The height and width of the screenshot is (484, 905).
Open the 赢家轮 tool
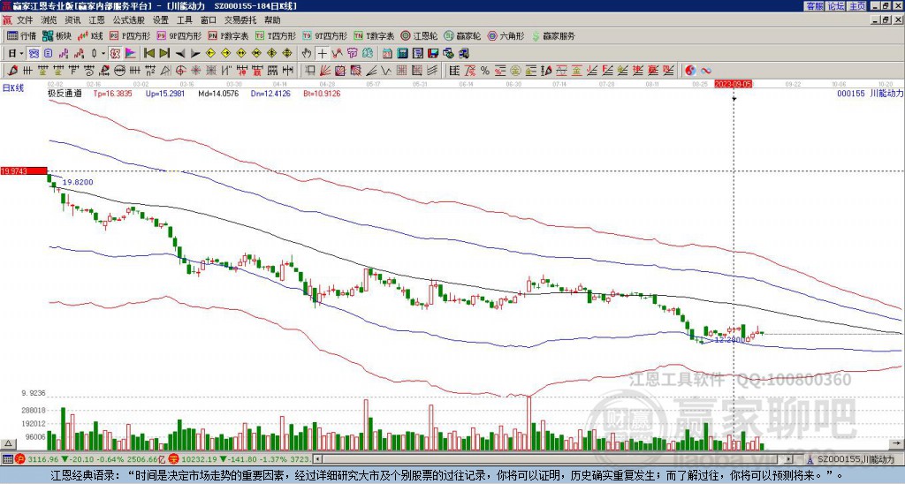pyautogui.click(x=462, y=35)
